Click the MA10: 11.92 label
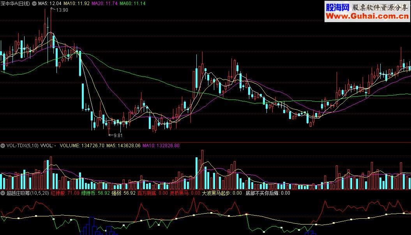 76,3
